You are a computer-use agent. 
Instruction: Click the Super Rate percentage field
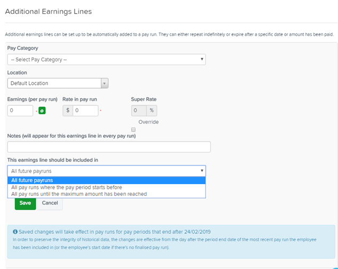(x=139, y=110)
